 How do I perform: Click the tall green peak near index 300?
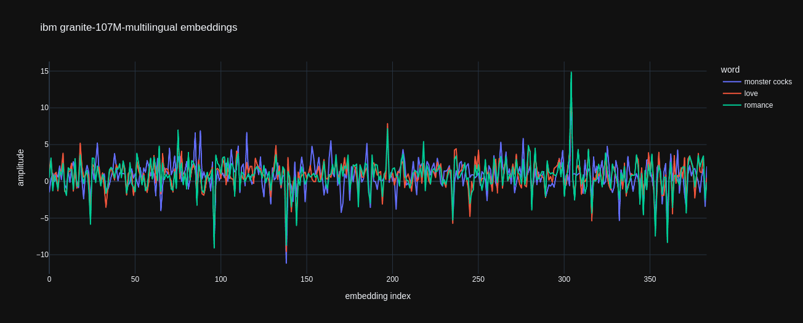pos(571,73)
